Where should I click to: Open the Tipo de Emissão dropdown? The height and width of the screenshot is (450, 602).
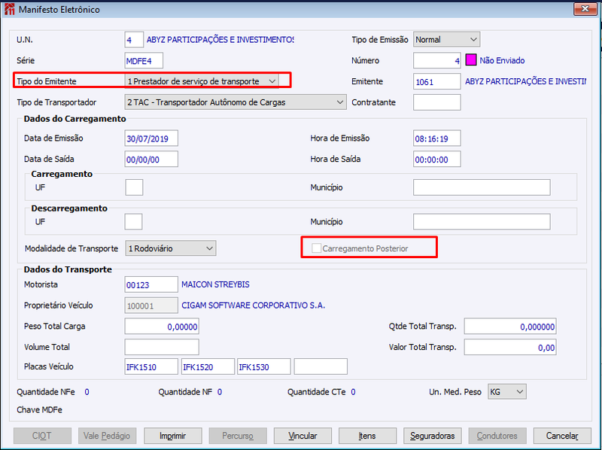click(x=446, y=40)
